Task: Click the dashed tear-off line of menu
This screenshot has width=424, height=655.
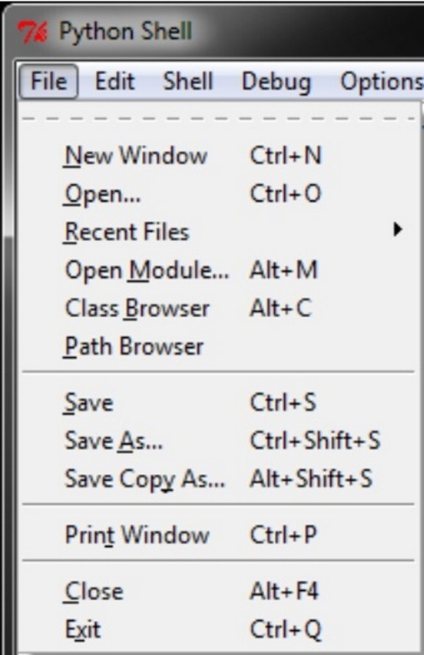Action: click(x=220, y=119)
